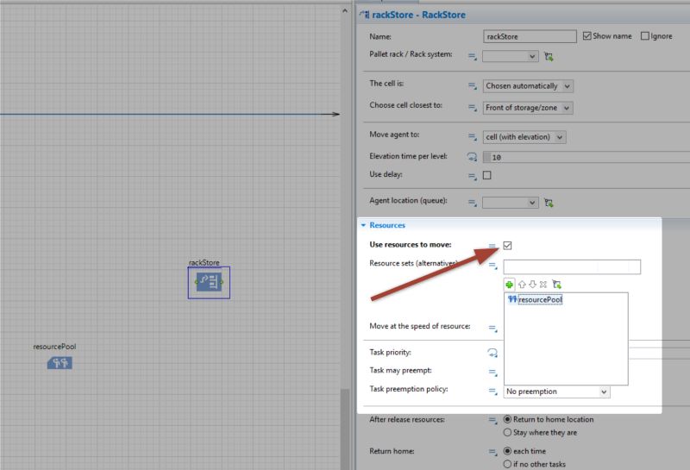Image resolution: width=690 pixels, height=470 pixels.
Task: Click the add resource set green plus icon
Action: pyautogui.click(x=509, y=285)
